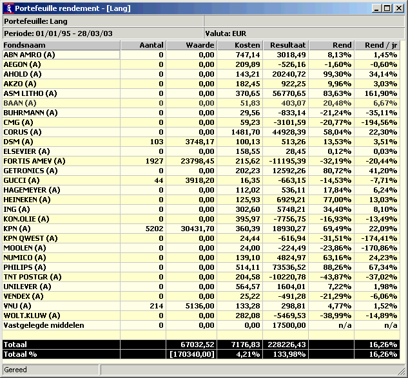The height and width of the screenshot is (378, 408).
Task: Select the PHILIPS (A) fund name
Action: point(24,267)
